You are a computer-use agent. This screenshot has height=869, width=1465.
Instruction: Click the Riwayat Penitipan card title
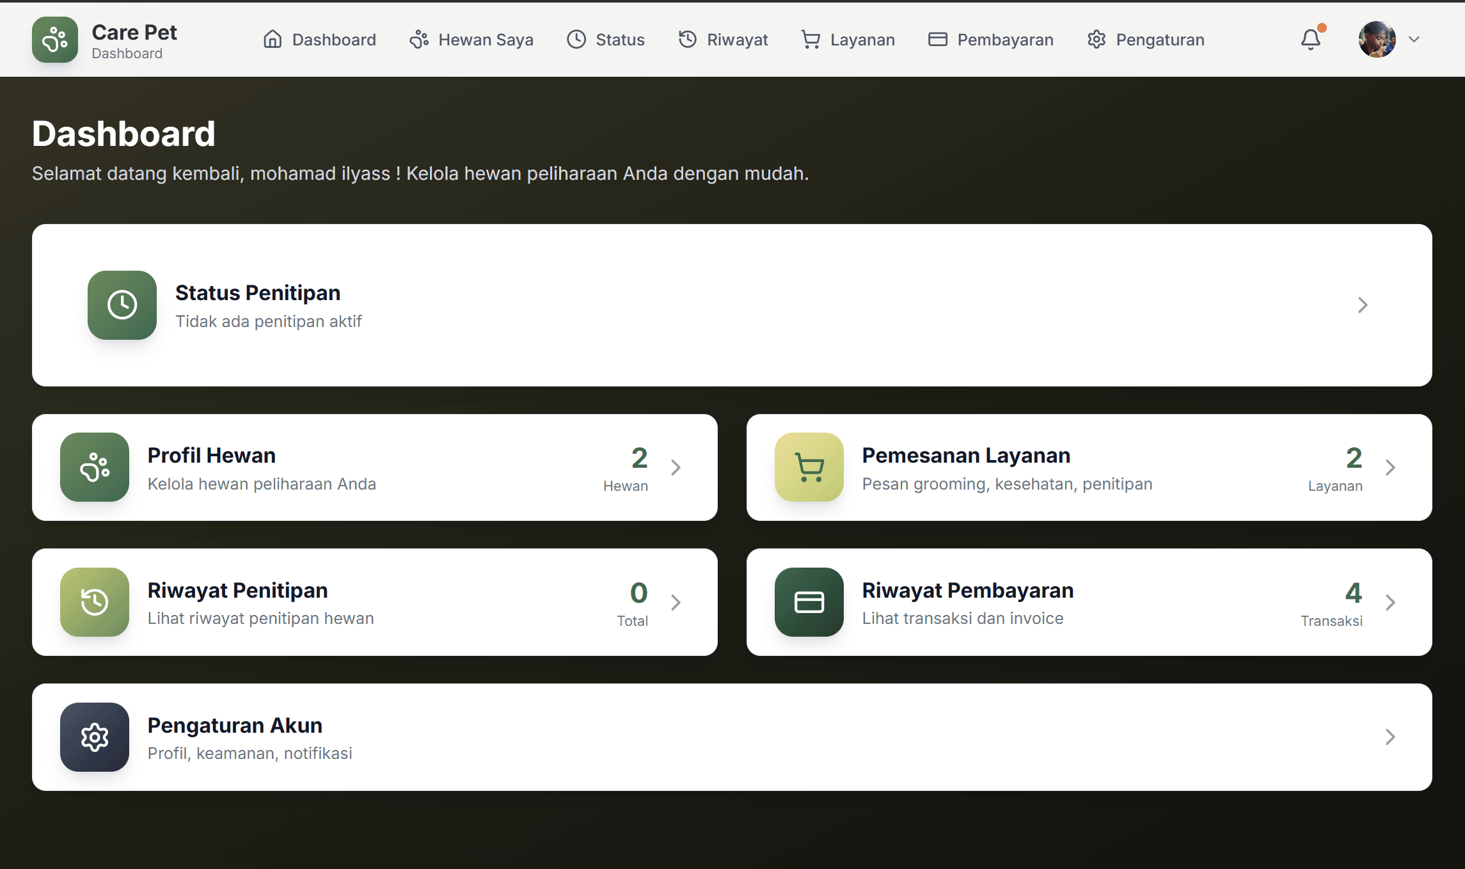(237, 590)
